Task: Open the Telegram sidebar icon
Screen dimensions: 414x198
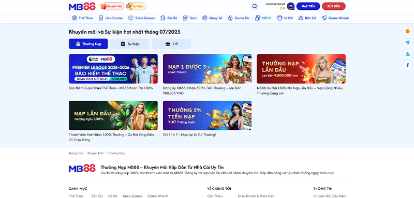Action: [408, 42]
